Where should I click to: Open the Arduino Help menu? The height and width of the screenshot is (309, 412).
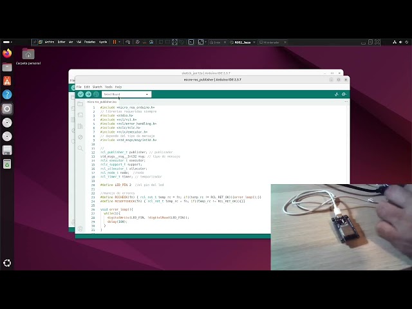[x=118, y=87]
